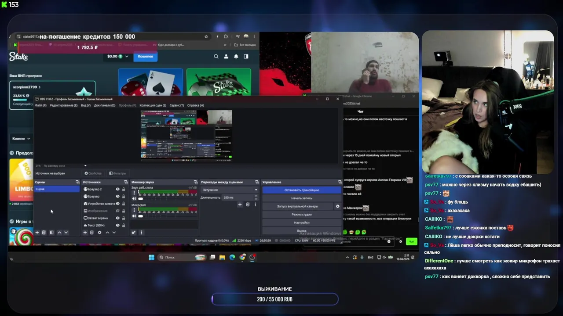Viewport: 563px width, 316px height.
Task: Show the hidden Изображение source
Action: point(117,211)
